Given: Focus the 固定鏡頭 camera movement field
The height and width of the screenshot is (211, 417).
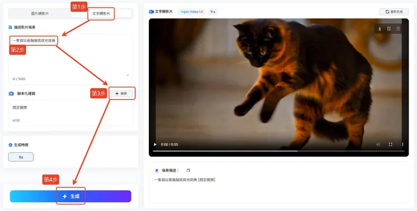Looking at the screenshot, I should 70,113.
